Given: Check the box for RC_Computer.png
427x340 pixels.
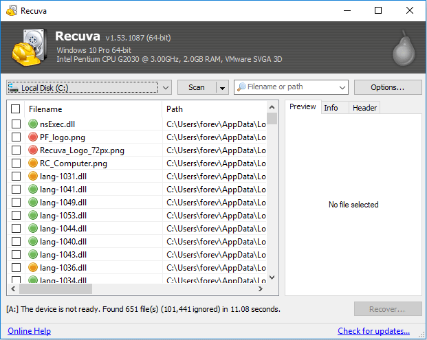Looking at the screenshot, I should click(x=16, y=163).
